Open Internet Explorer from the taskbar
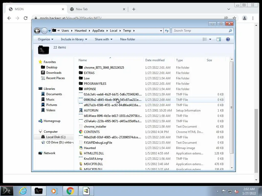262x196 pixels. 23,191
